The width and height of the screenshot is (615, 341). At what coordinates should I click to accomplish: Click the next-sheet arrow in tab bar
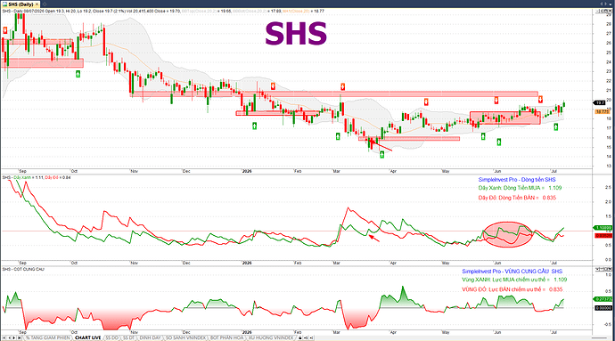click(14, 337)
